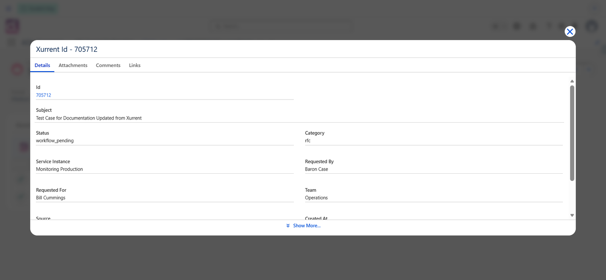Open the Links tab
Screen dimensions: 606x280
[x=134, y=65]
